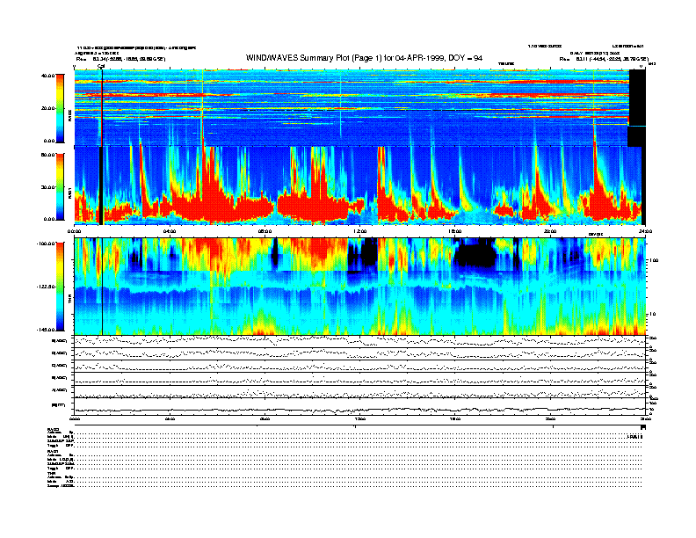Screen dimensions: 696x538
Task: Click the 100 tick on TNR right axis
Action: 655,260
